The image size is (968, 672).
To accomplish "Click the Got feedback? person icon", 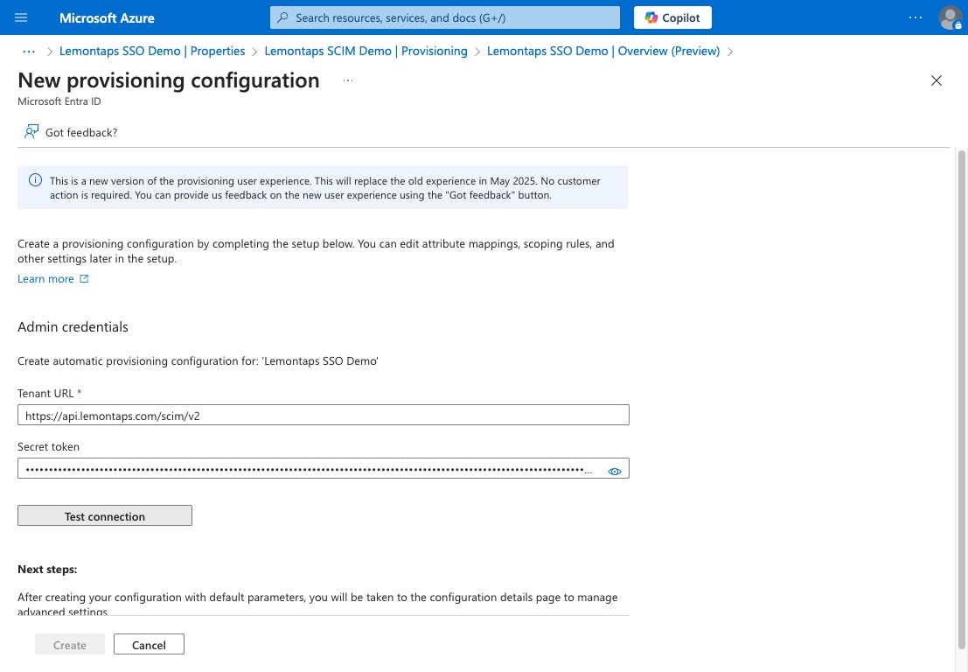I will pyautogui.click(x=31, y=131).
